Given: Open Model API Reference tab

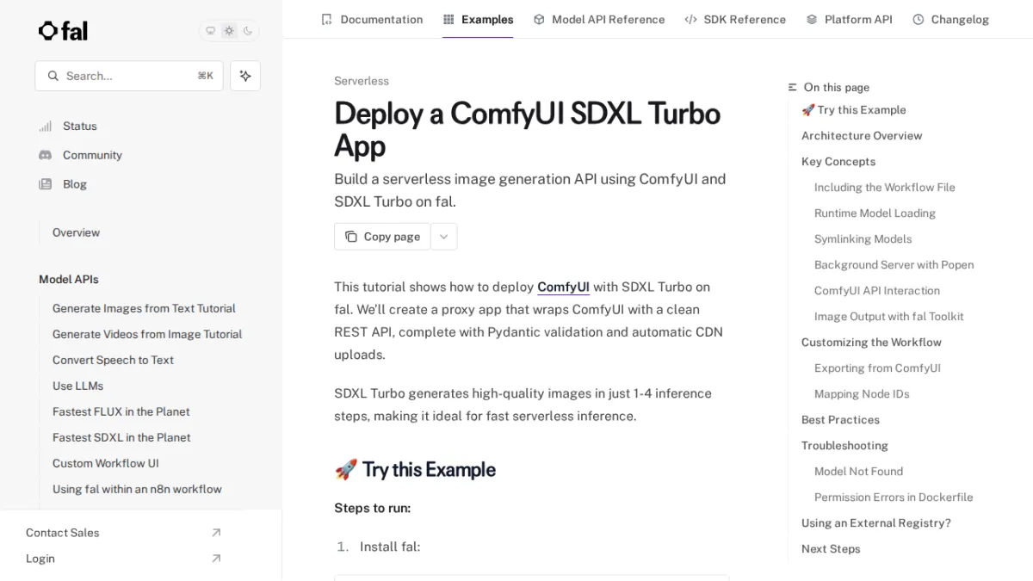Looking at the screenshot, I should point(599,19).
